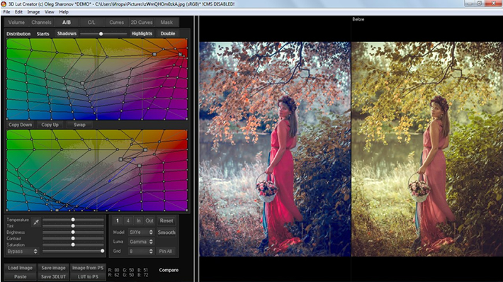Click the Smooth button
Screen dimensions: 503x282
[x=166, y=232]
